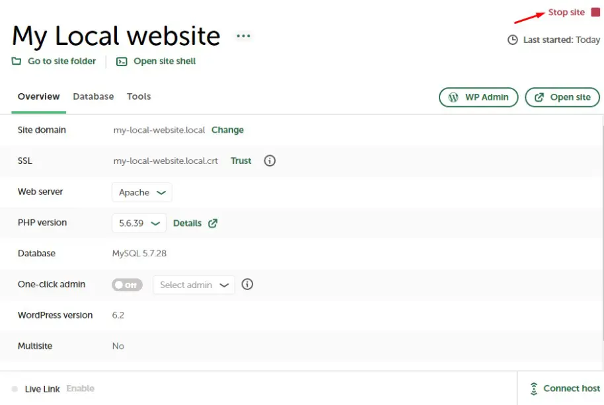Open the Select admin dropdown
This screenshot has height=405, width=604.
[x=194, y=285]
